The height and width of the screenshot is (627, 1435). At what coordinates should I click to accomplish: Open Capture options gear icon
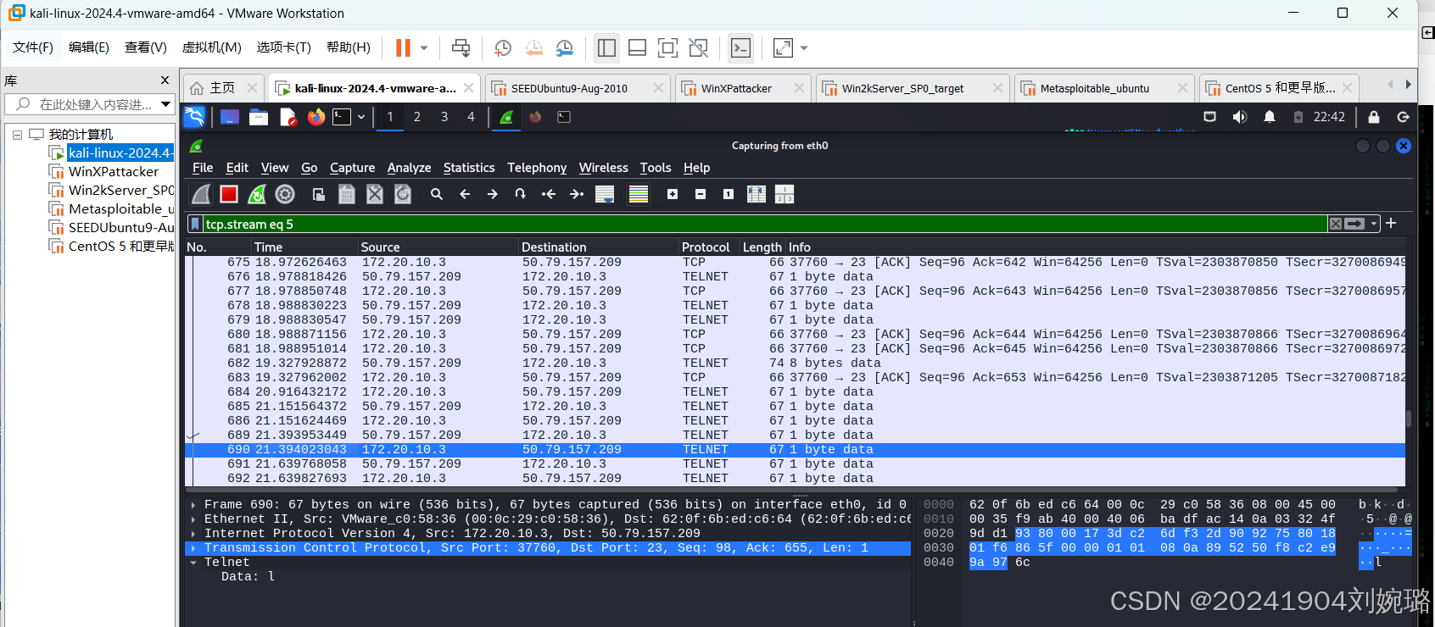[285, 194]
